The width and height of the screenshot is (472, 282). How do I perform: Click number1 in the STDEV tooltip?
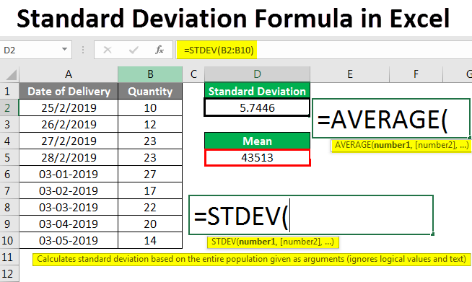click(258, 242)
